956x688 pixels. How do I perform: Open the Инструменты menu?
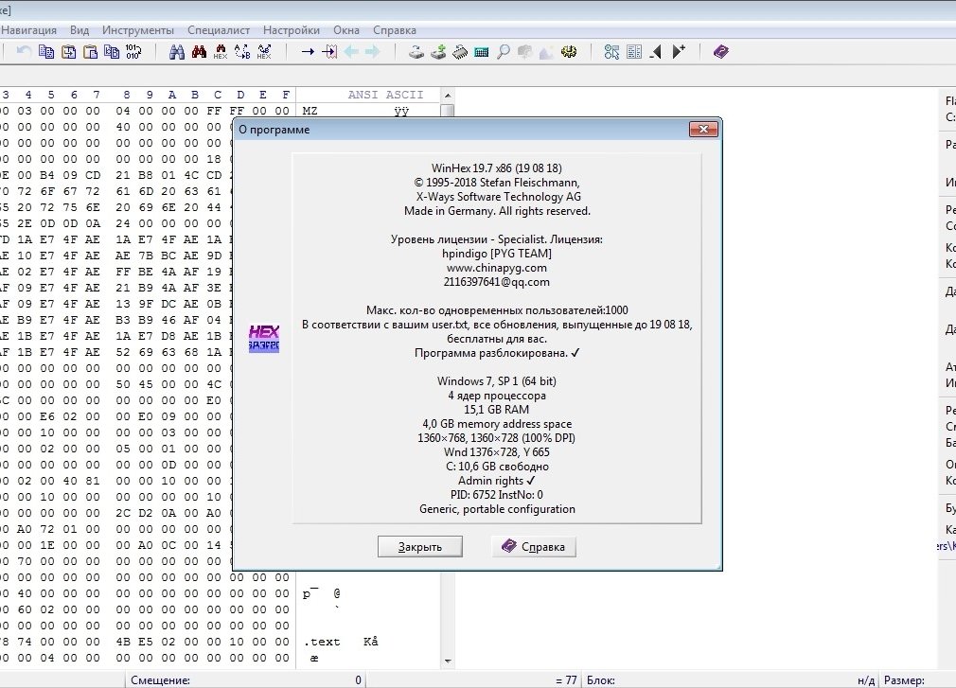click(x=138, y=30)
